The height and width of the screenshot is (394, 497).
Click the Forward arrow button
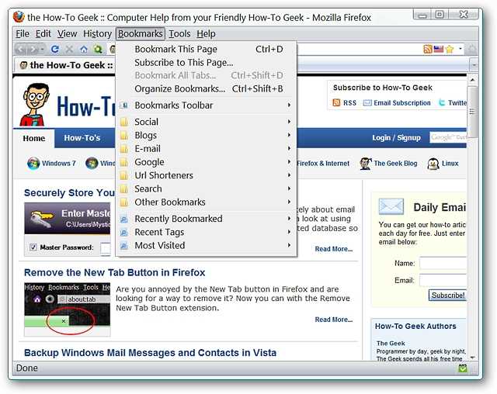pyautogui.click(x=33, y=49)
